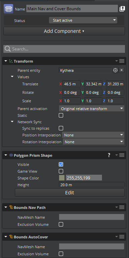This screenshot has height=258, width=129.
Task: Click the Search components field
Action: 64,49
